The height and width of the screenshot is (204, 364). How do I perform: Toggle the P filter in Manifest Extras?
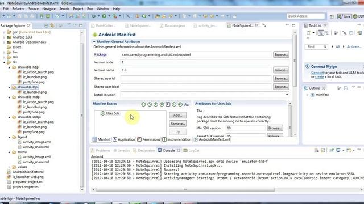tap(155, 104)
